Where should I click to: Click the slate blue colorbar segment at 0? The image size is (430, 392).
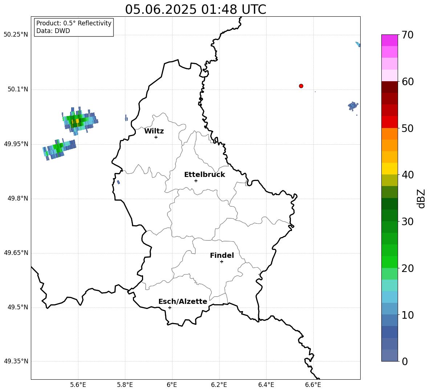[x=389, y=355]
